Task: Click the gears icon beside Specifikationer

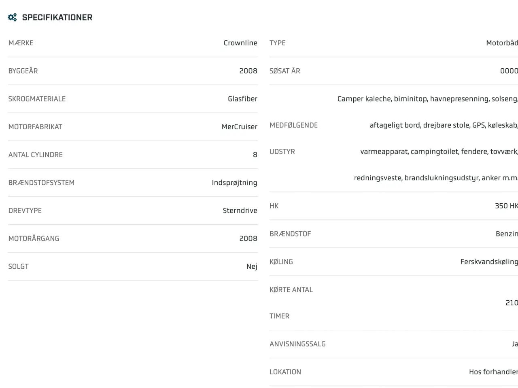Action: [x=13, y=17]
